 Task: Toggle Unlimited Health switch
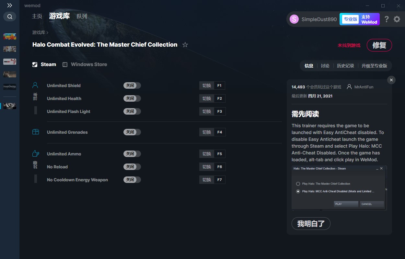pos(132,98)
